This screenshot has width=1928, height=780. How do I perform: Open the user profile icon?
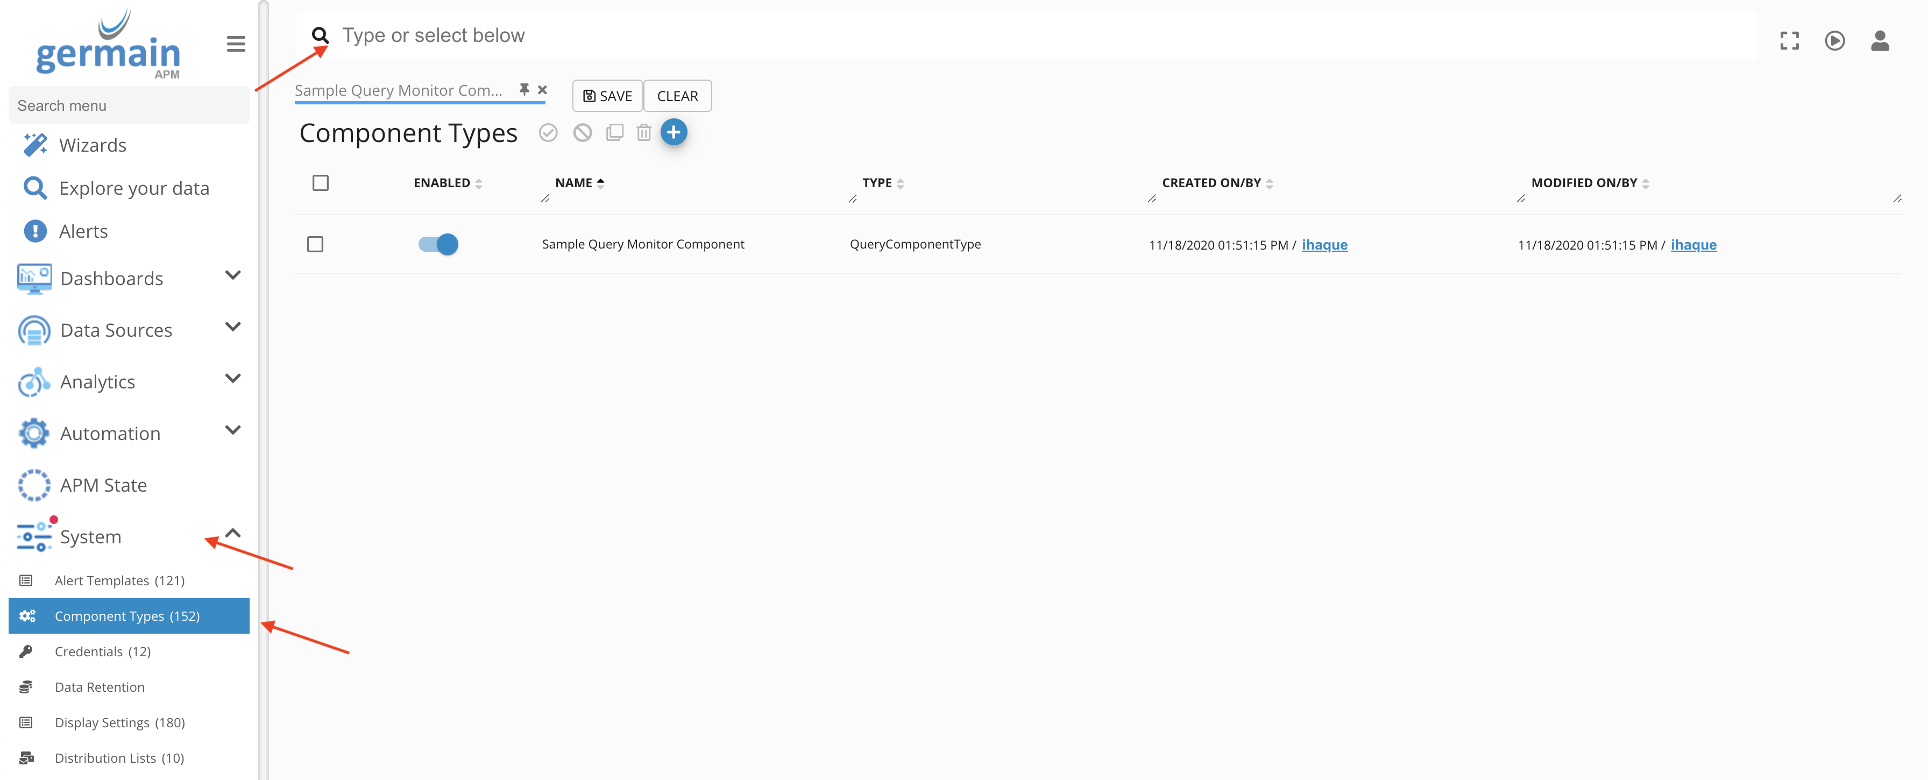pos(1880,40)
